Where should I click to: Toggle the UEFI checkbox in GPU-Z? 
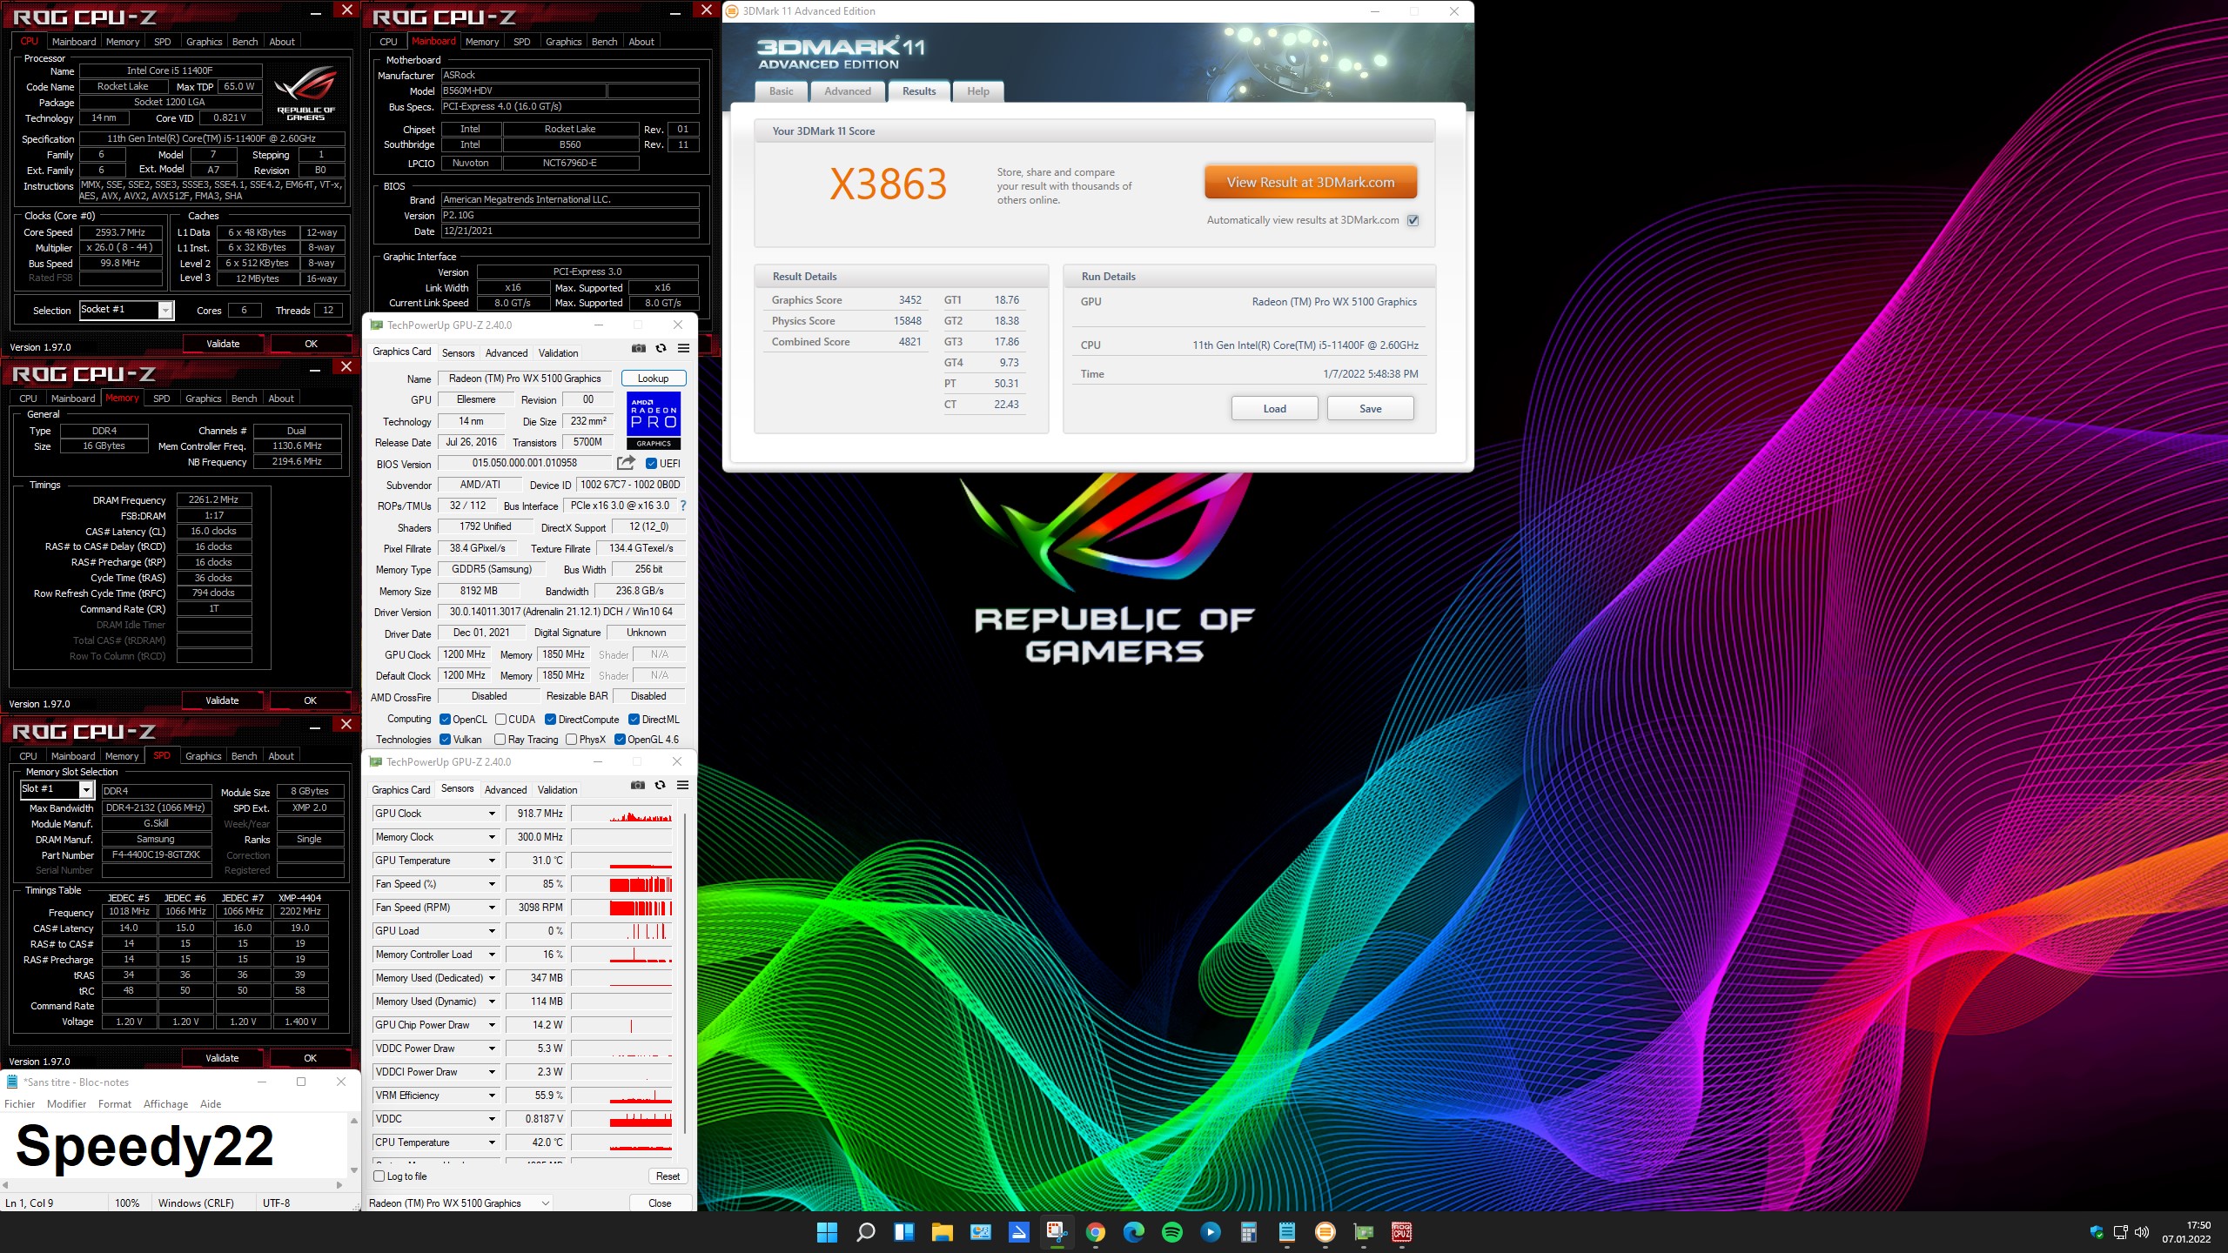tap(651, 464)
